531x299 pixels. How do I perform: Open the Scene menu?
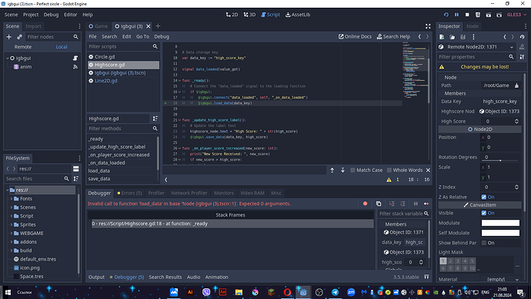pos(12,15)
